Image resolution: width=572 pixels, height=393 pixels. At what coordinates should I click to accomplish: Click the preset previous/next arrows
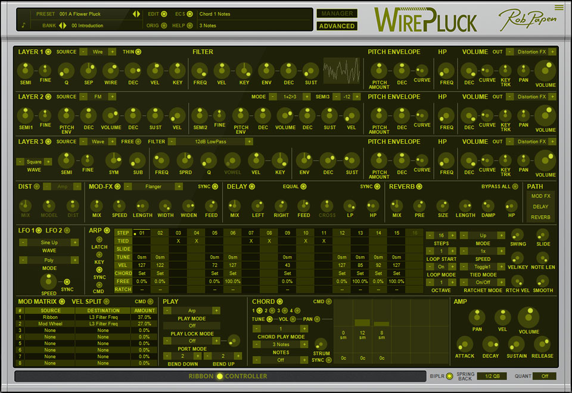coord(136,14)
